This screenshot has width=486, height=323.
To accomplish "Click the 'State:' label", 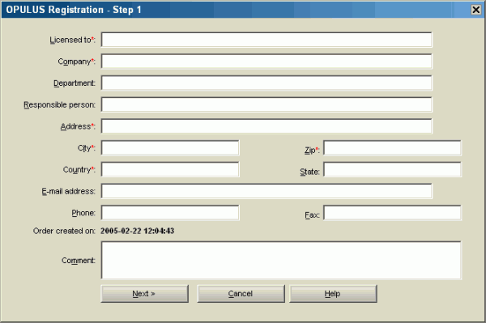I will 309,172.
